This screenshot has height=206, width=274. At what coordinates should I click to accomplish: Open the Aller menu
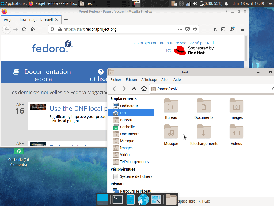165,80
